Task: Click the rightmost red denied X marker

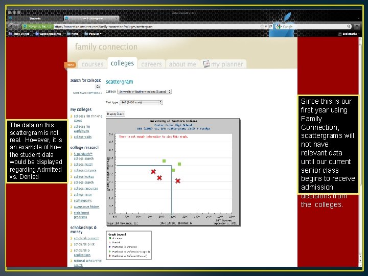Action: (178, 181)
